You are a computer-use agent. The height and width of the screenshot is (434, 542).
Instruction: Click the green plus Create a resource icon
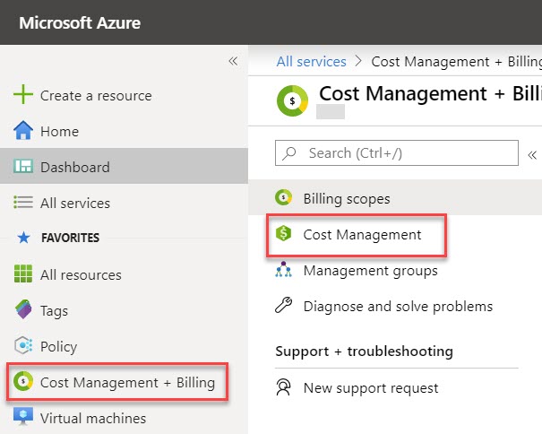pyautogui.click(x=23, y=95)
